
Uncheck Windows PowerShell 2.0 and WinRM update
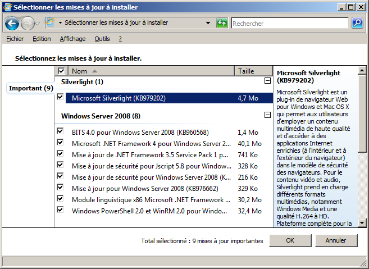pyautogui.click(x=61, y=211)
